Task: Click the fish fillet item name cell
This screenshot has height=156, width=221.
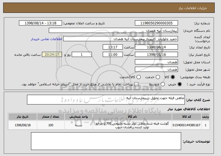Action: tap(132, 125)
